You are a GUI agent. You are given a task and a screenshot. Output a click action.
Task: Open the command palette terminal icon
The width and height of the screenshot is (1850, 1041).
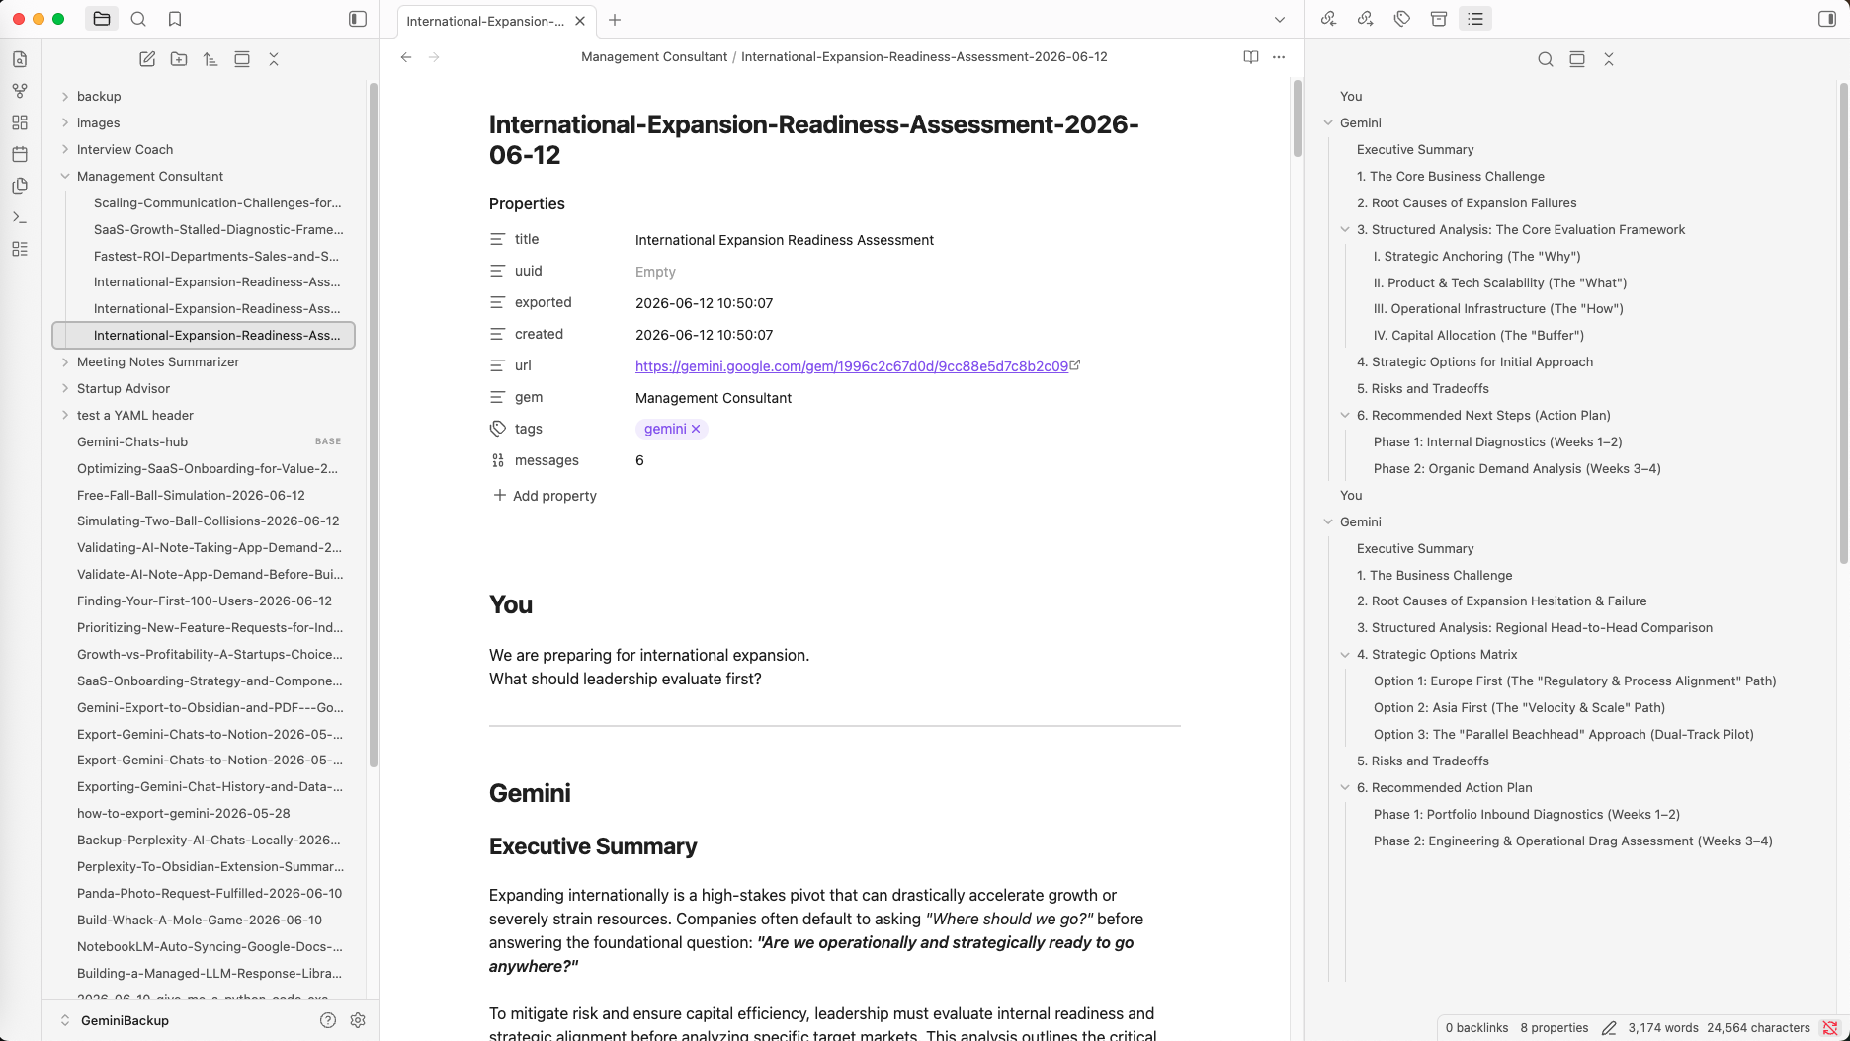[20, 217]
